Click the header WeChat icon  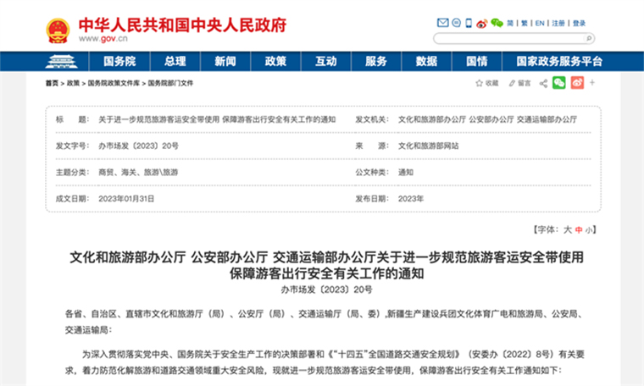497,23
